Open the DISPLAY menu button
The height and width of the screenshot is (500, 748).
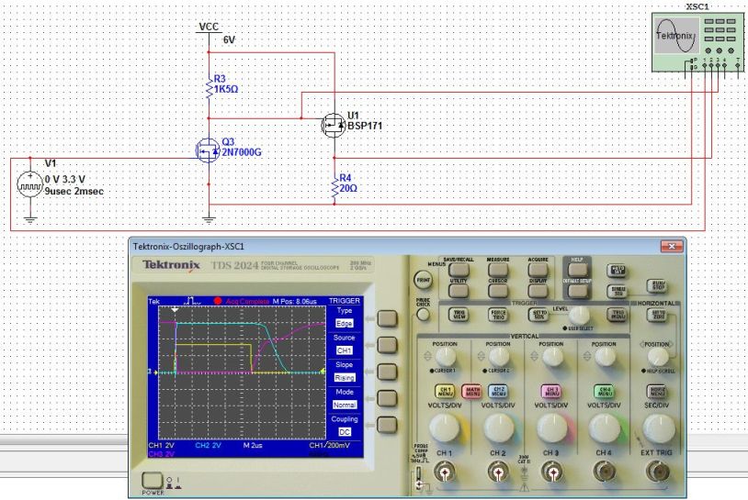point(538,291)
